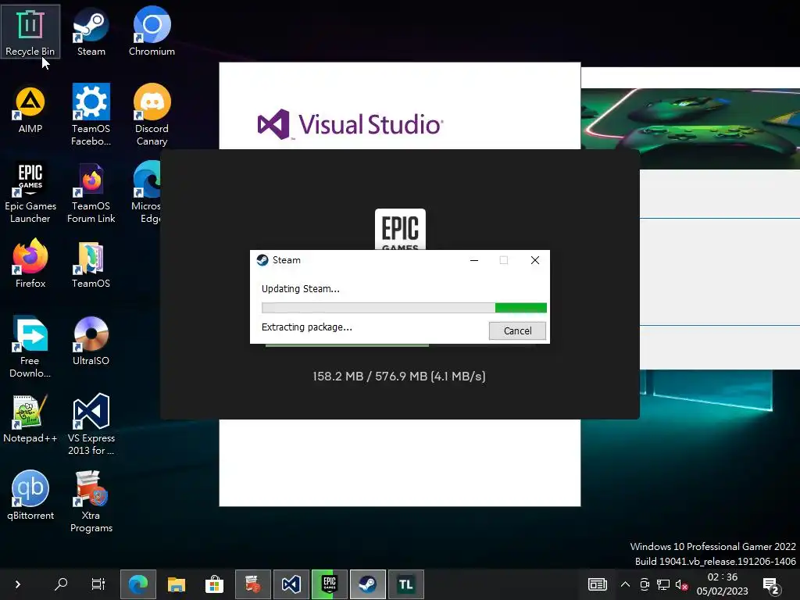Select the Notepad++ desktop icon
The width and height of the screenshot is (800, 600).
[30, 419]
